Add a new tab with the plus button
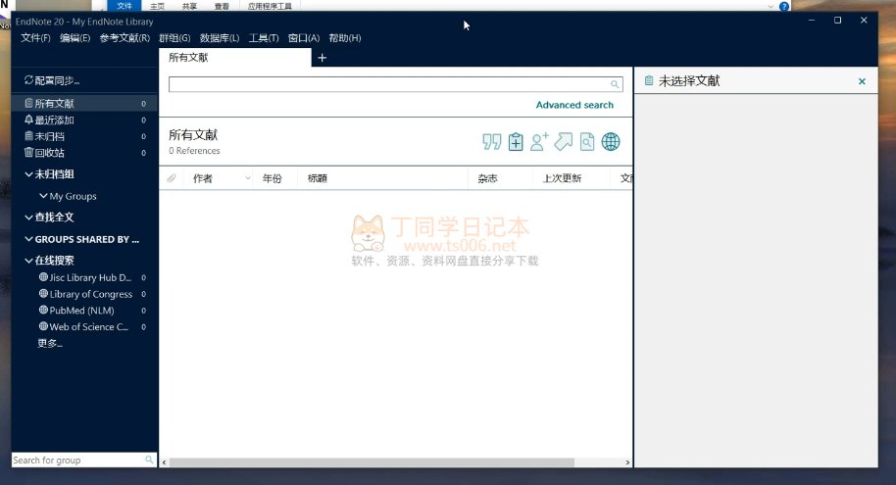Viewport: 896px width, 485px height. [323, 58]
